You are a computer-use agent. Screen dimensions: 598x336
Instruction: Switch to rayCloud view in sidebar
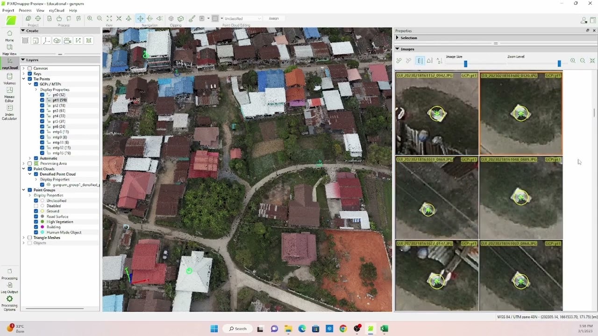(x=9, y=63)
